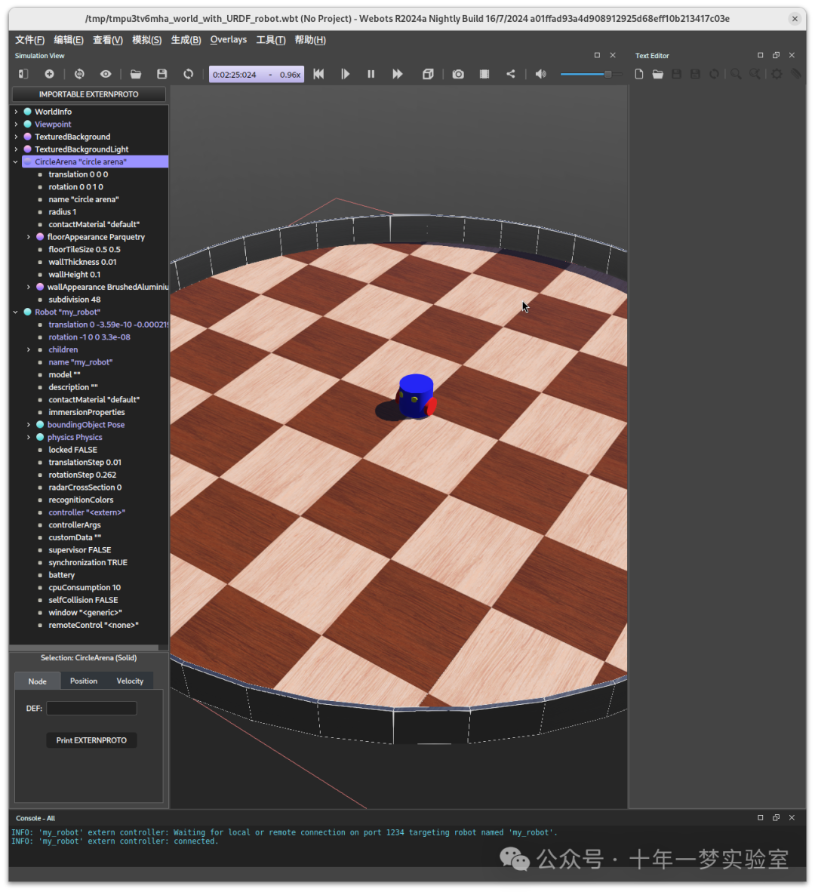Open file folder in Text Editor
Viewport: 815px width, 892px height.
[x=658, y=74]
